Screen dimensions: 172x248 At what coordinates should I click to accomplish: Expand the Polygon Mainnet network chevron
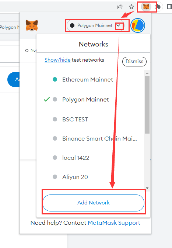click(x=118, y=25)
